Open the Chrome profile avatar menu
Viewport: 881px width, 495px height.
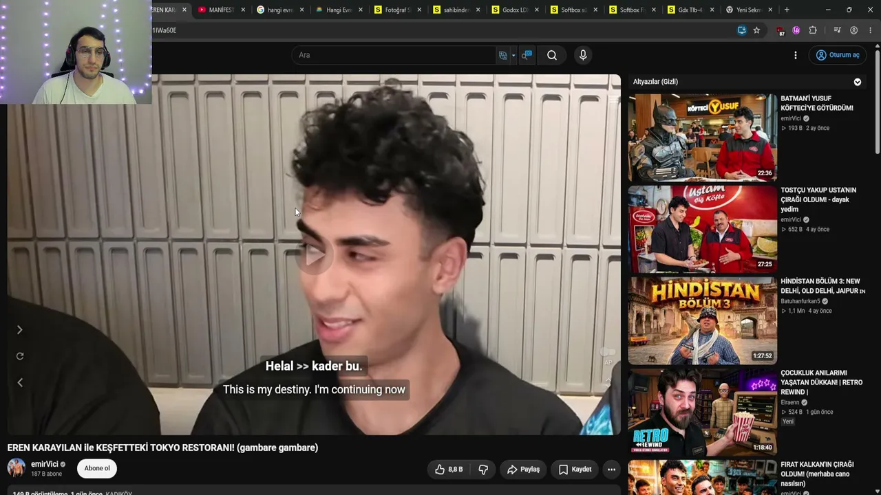[x=853, y=30]
